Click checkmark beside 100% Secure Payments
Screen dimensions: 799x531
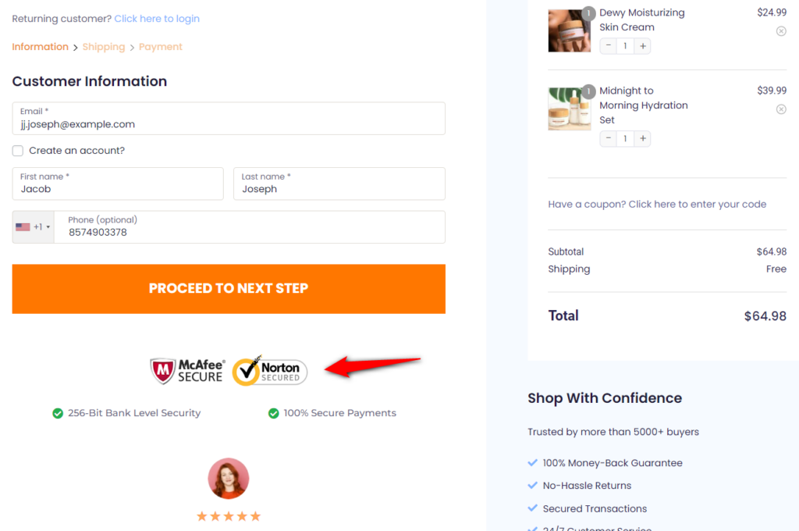(273, 412)
